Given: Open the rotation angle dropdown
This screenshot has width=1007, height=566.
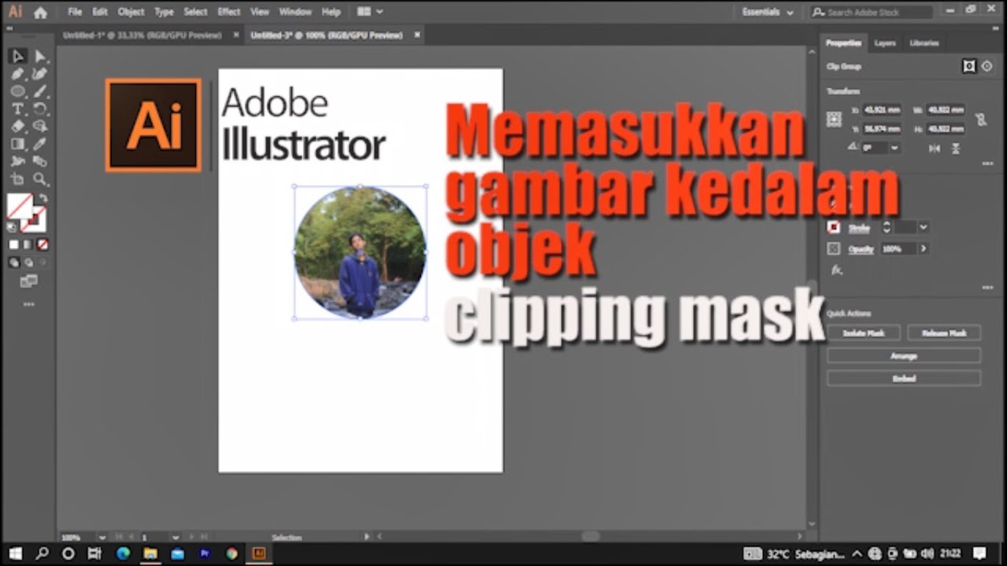Looking at the screenshot, I should [x=894, y=148].
